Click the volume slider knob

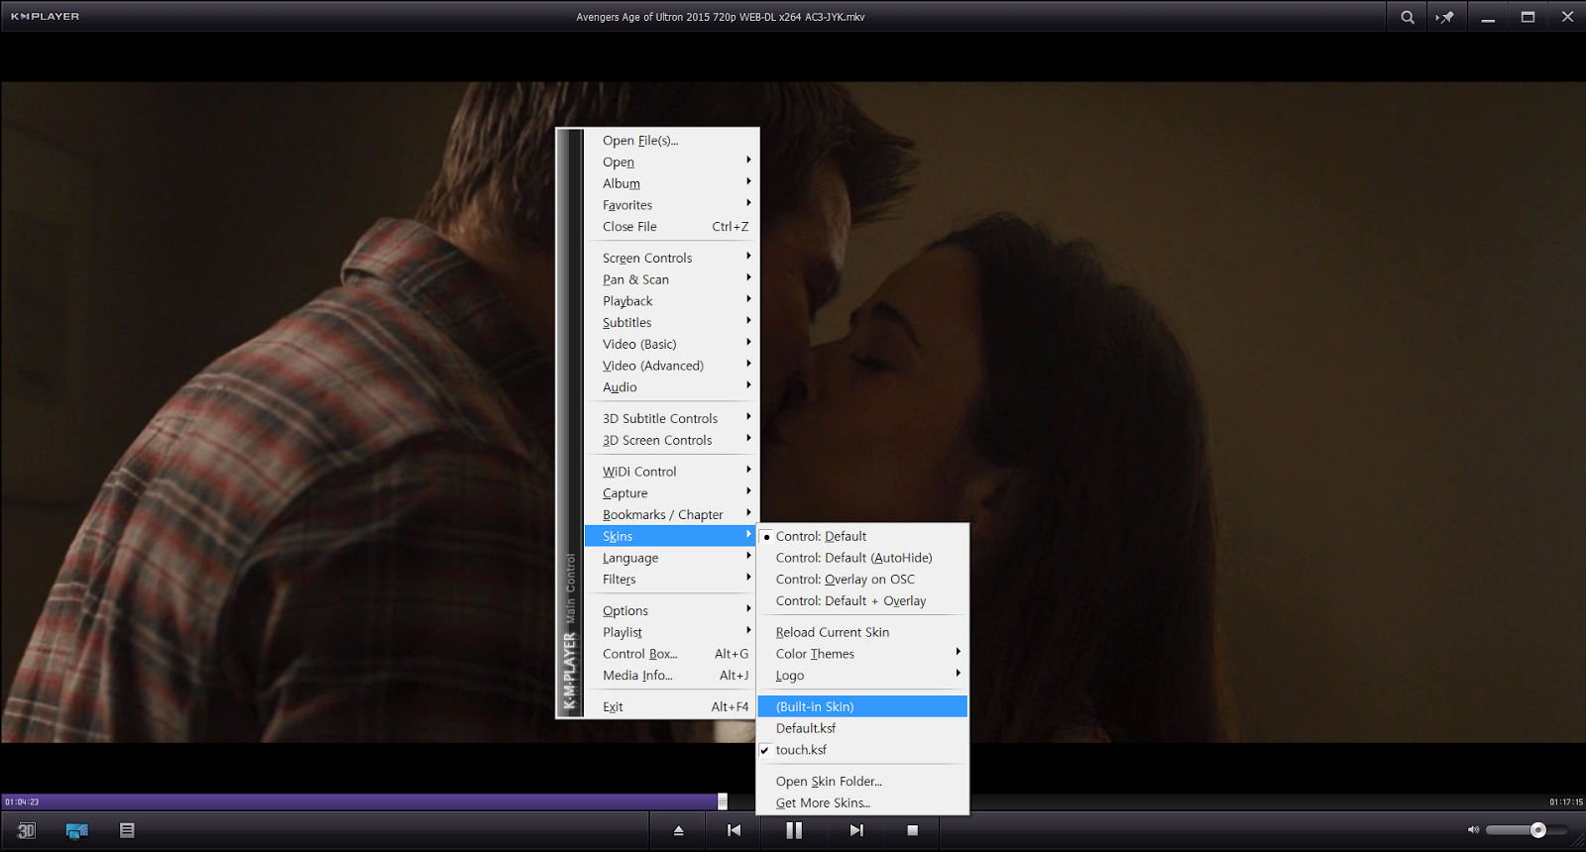(x=1538, y=830)
